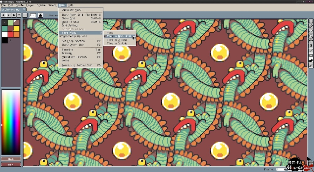Toggle Symmetry Options checkbox in View menu
Image resolution: width=314 pixels, height=172 pixels.
point(74,36)
